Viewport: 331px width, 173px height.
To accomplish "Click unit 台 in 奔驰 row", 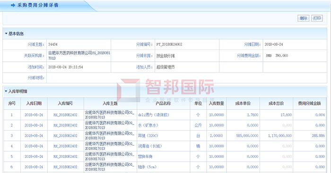I will 198,136.
